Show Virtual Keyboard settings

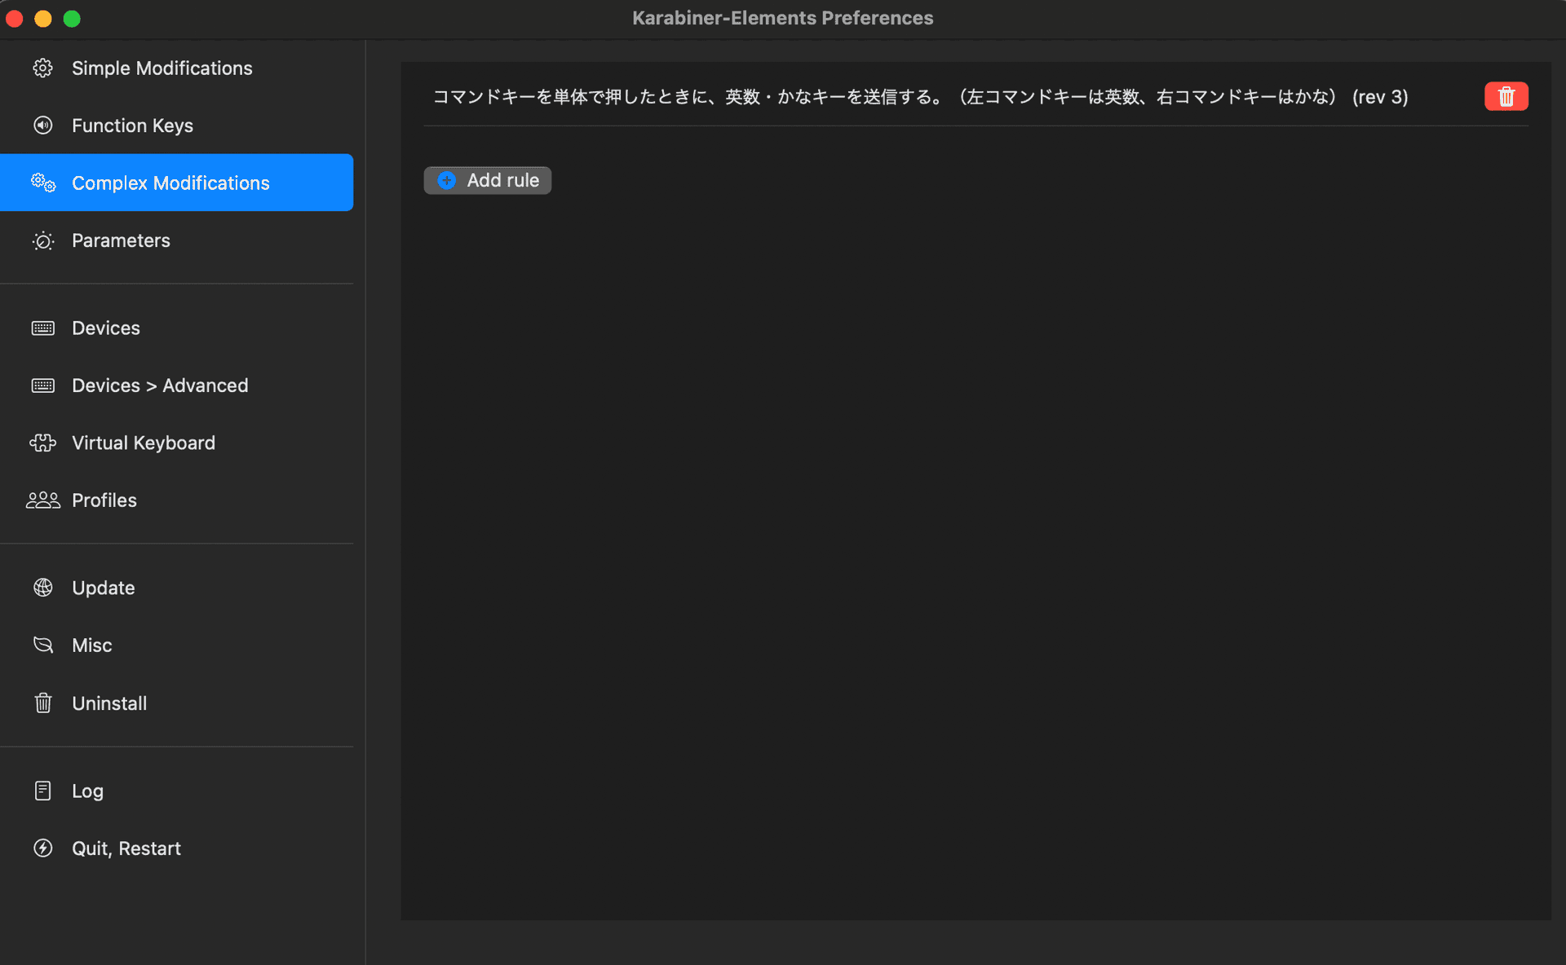pyautogui.click(x=144, y=443)
